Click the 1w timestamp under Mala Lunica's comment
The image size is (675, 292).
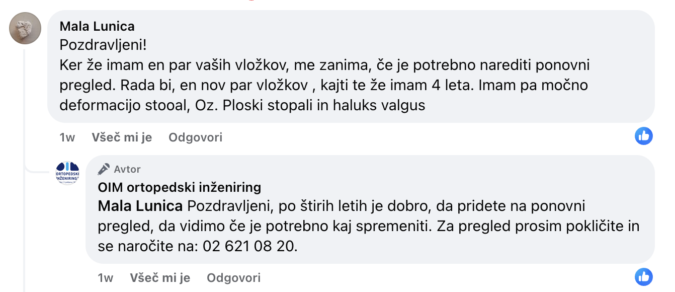coord(67,137)
